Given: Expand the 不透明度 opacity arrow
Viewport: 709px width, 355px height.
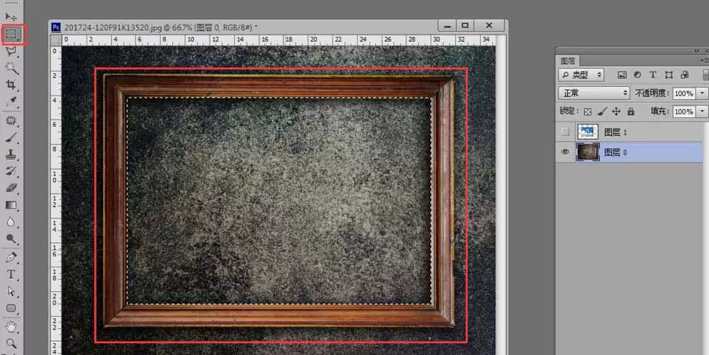Looking at the screenshot, I should 702,93.
